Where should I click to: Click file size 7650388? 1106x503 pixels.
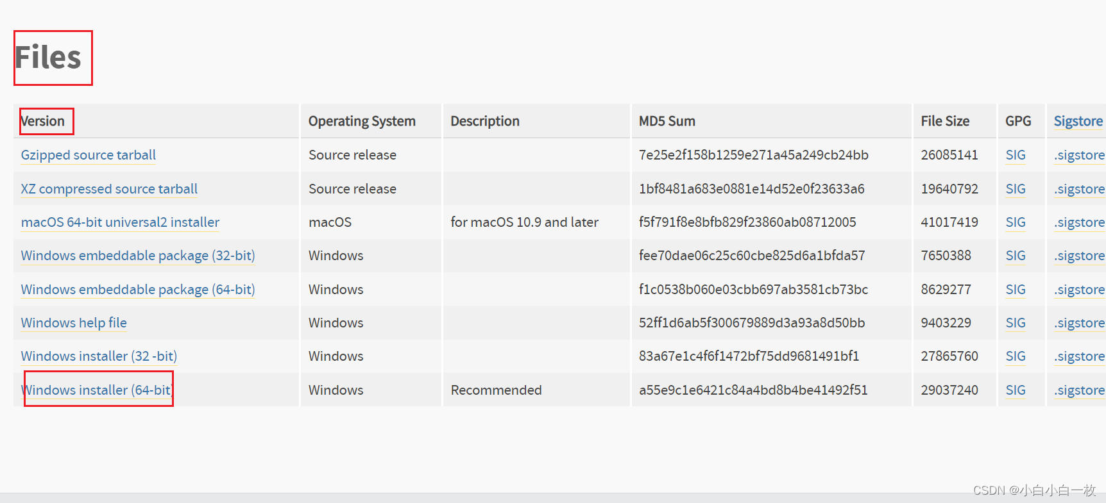(946, 256)
